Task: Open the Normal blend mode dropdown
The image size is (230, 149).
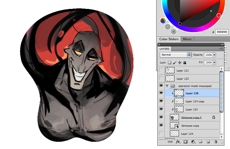Action: click(x=175, y=55)
